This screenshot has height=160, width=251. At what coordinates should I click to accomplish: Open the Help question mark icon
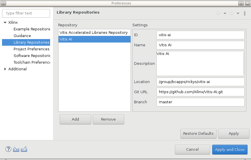8,149
